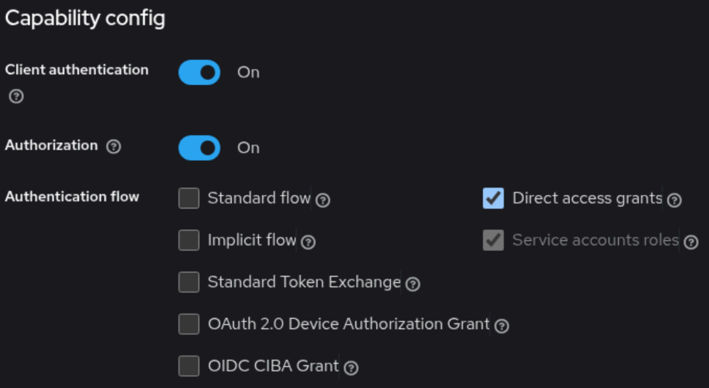Show help for Standard flow
The height and width of the screenshot is (388, 709).
point(323,200)
